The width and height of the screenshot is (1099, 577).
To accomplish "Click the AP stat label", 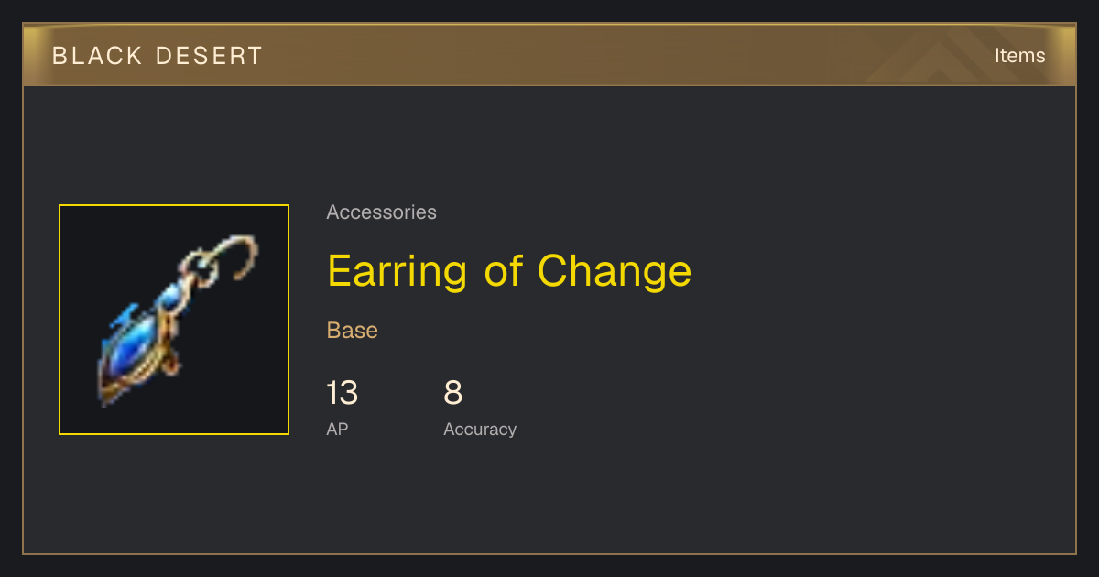I will 337,429.
